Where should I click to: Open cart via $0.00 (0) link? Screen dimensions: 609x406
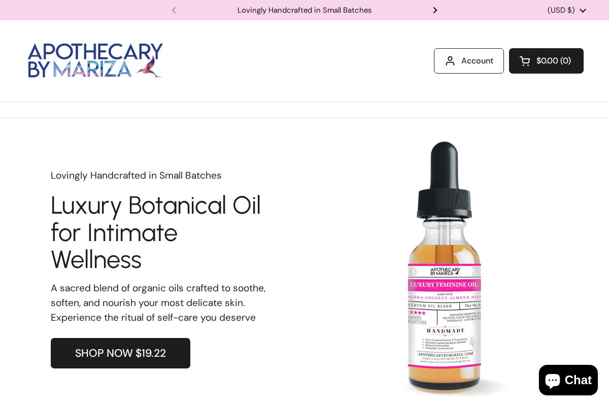pos(553,60)
